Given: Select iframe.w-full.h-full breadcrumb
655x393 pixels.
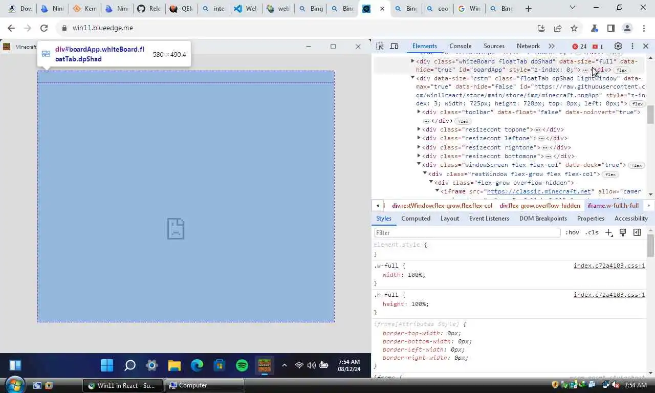Looking at the screenshot, I should pos(613,206).
